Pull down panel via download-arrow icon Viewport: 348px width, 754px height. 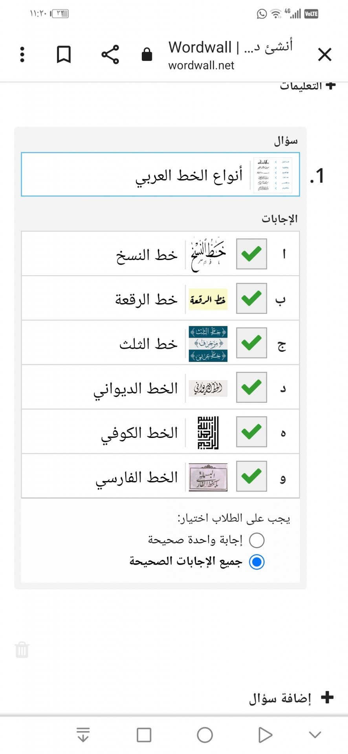pos(83,735)
